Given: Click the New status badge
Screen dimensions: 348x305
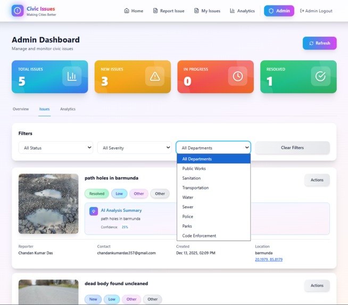Looking at the screenshot, I should [x=93, y=299].
